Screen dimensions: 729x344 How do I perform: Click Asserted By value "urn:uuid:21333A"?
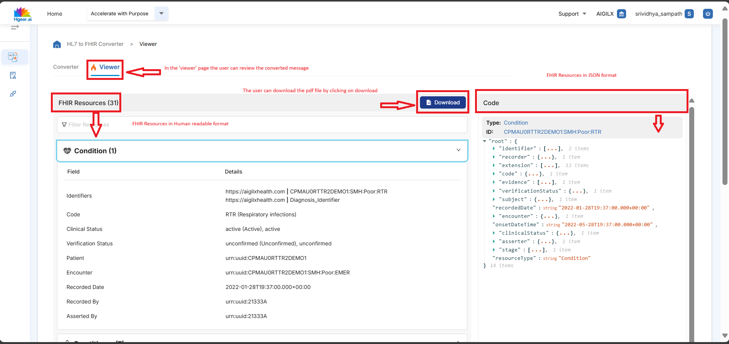click(246, 316)
